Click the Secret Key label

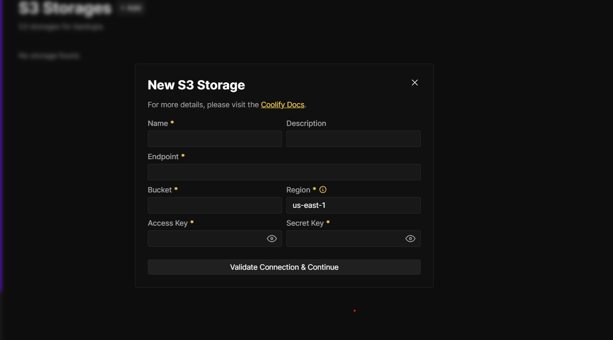tap(305, 223)
